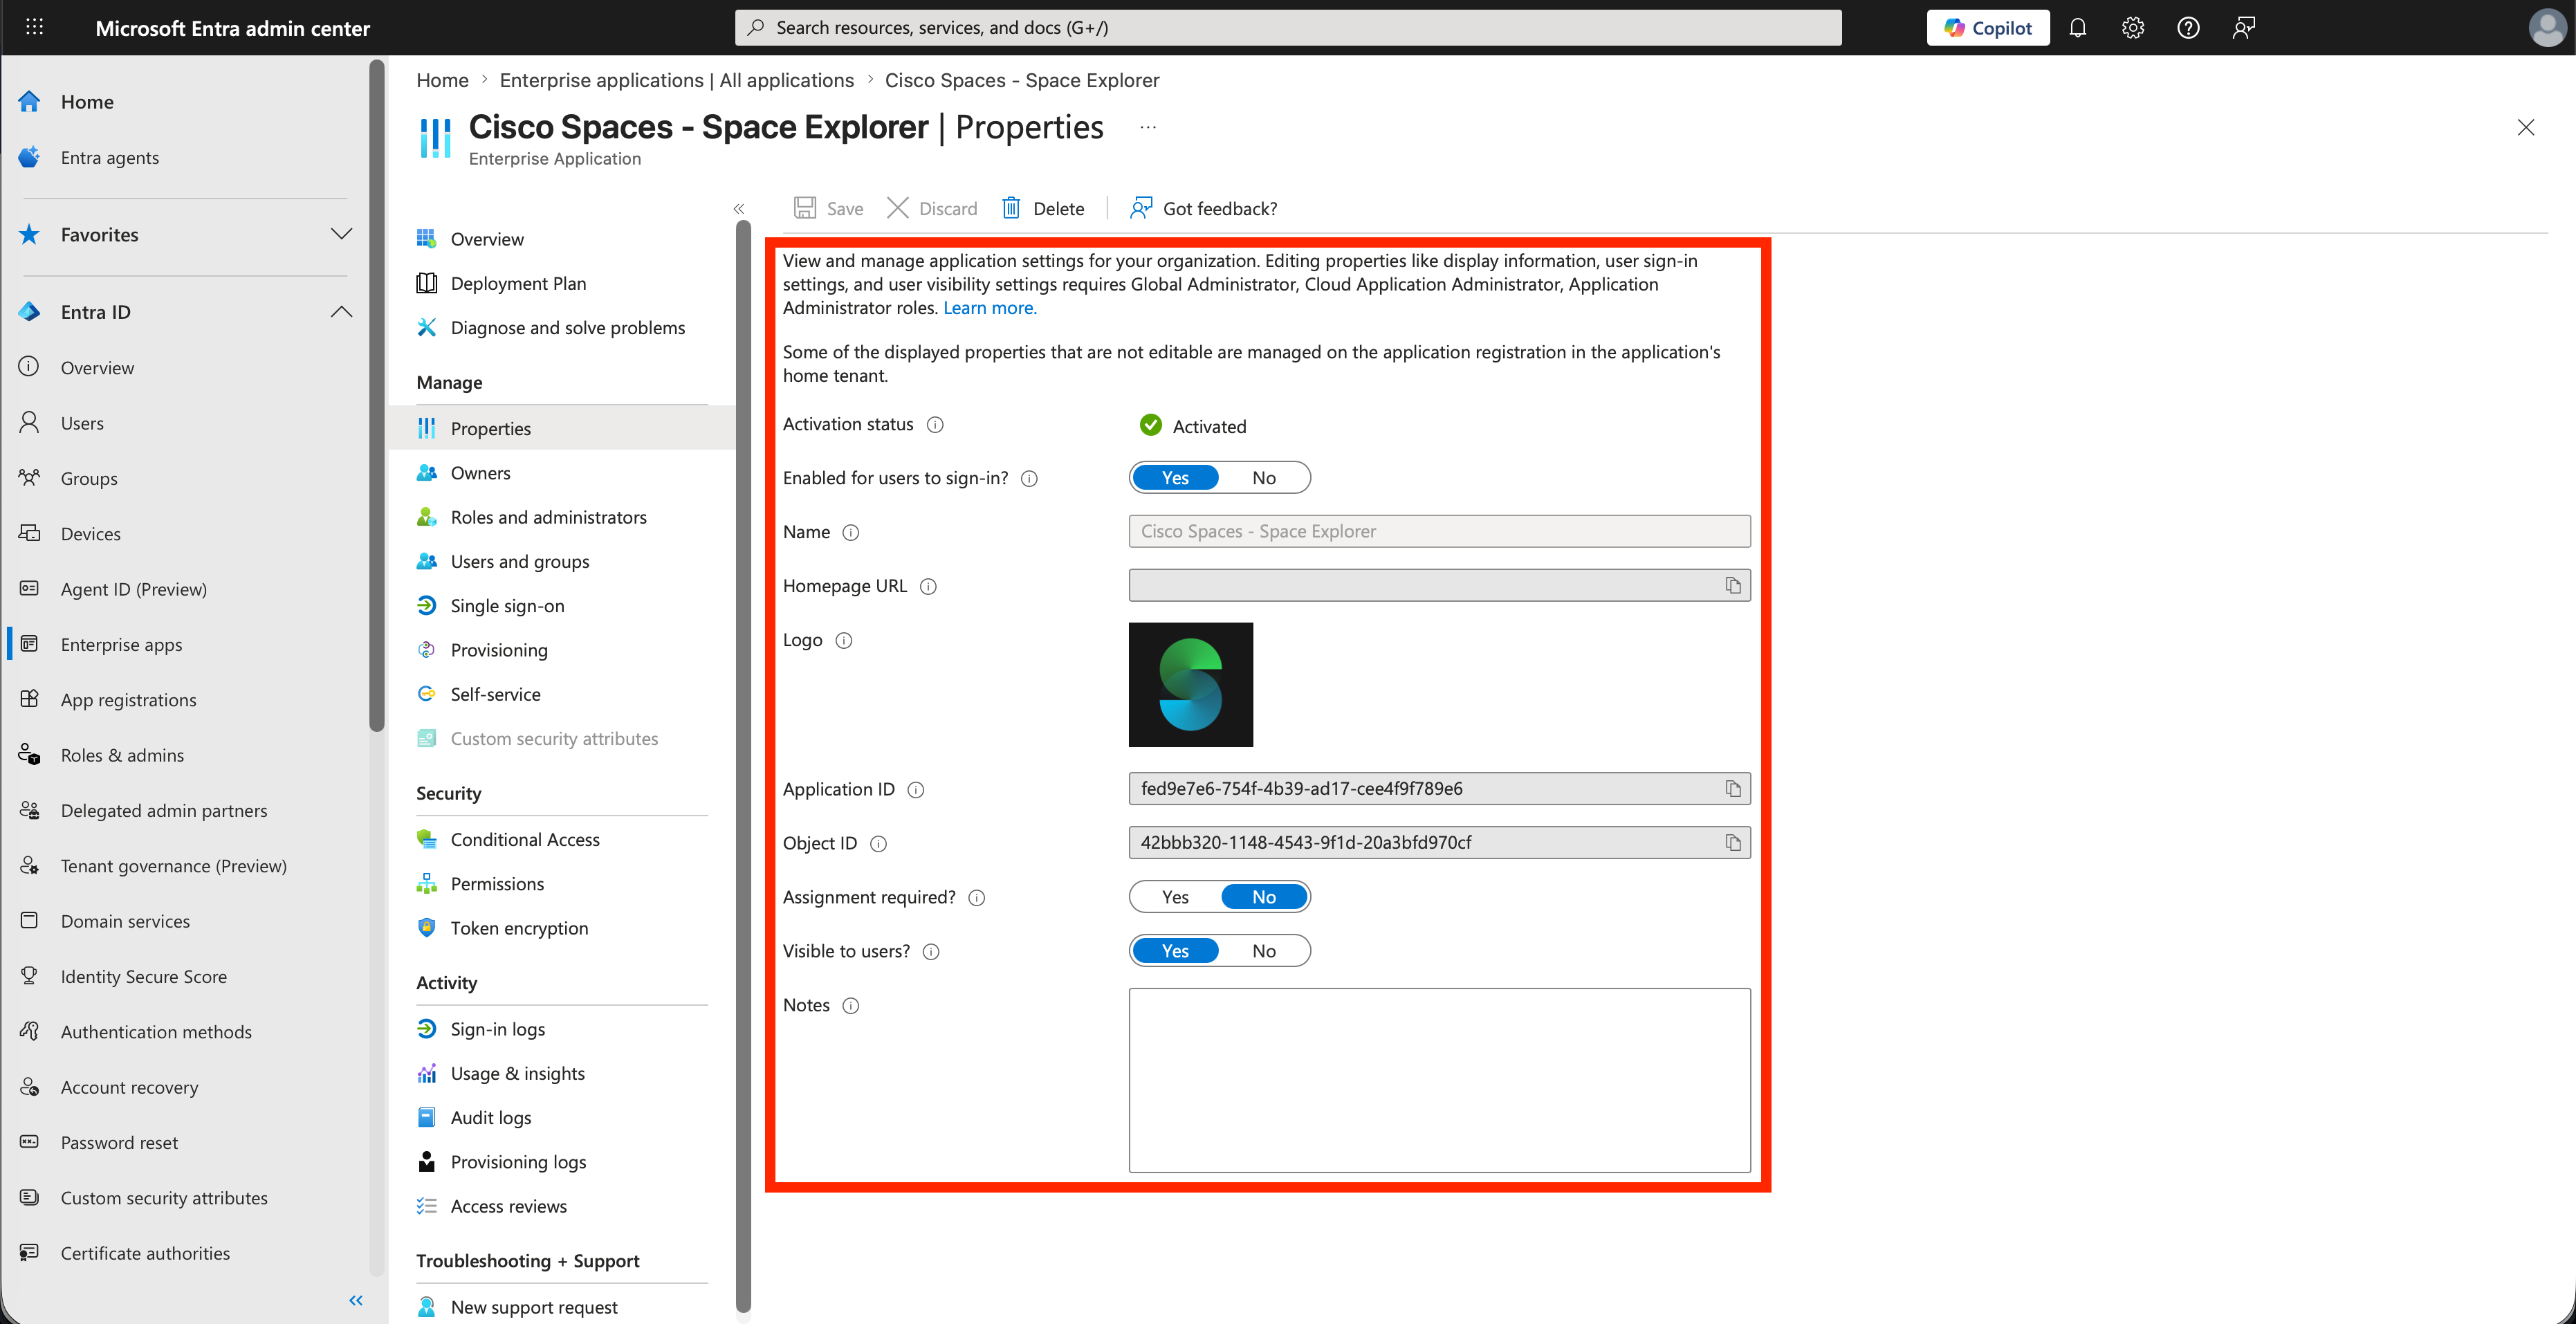Copy the Application ID value

point(1733,789)
